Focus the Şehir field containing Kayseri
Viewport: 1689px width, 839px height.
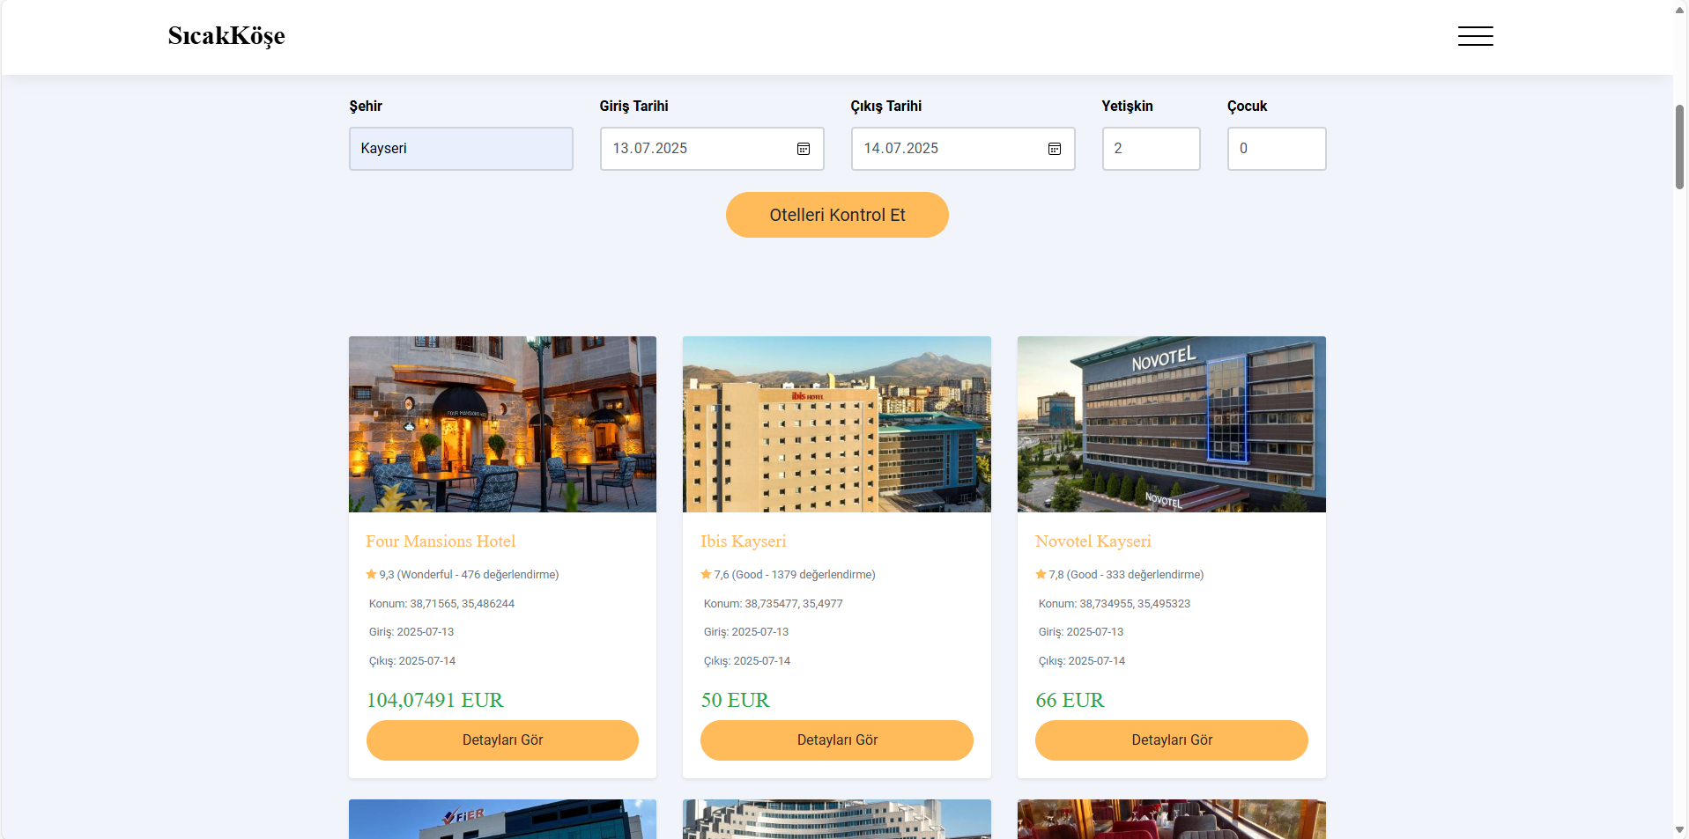point(461,149)
